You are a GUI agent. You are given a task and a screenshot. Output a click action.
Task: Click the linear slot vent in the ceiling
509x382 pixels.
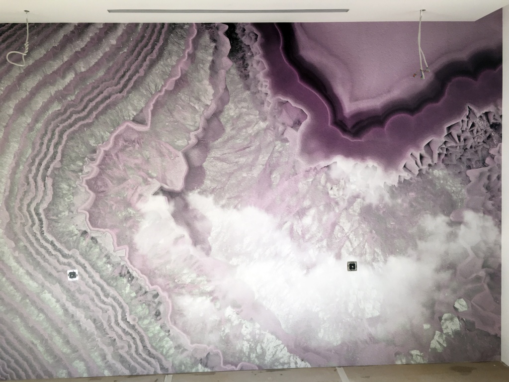228,11
